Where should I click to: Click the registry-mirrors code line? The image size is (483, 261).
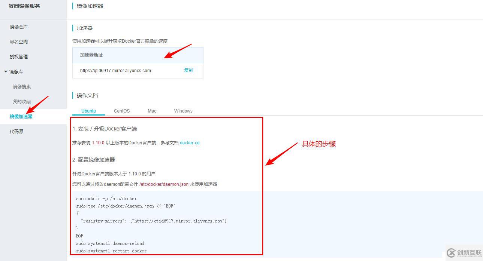click(x=154, y=221)
